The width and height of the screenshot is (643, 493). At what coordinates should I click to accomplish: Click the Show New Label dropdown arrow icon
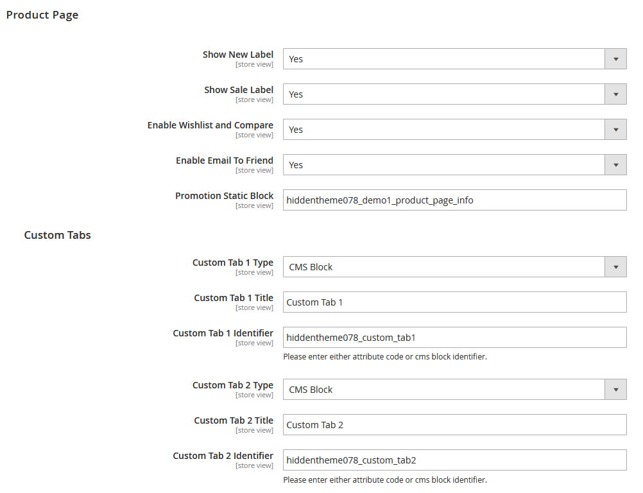615,58
